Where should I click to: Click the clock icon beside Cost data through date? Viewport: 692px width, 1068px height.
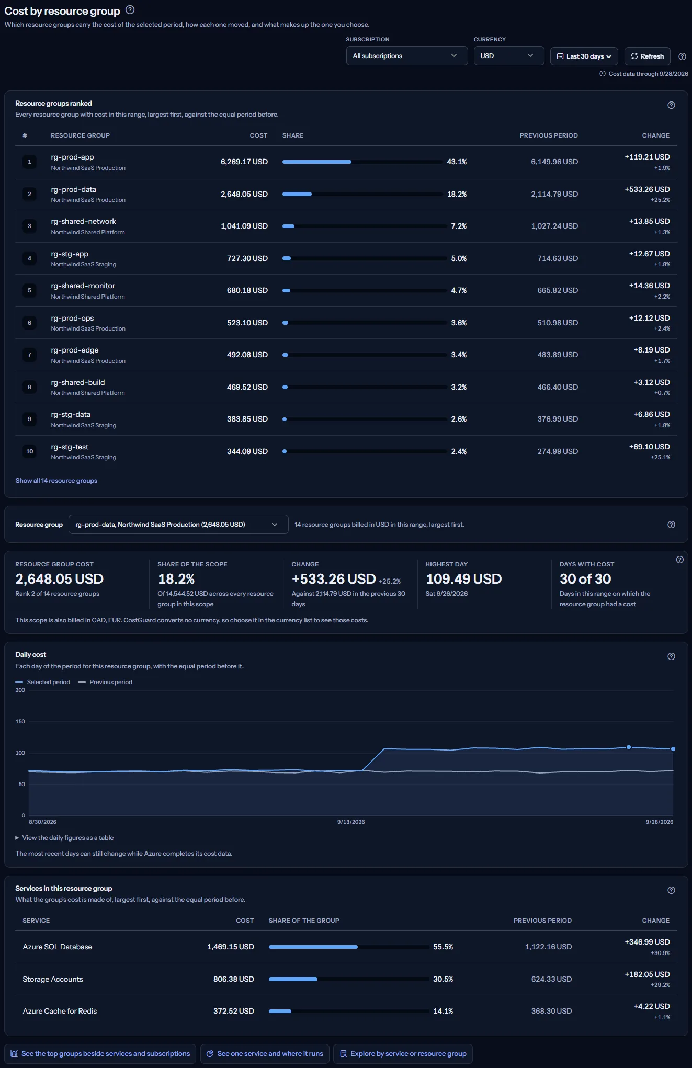coord(603,74)
